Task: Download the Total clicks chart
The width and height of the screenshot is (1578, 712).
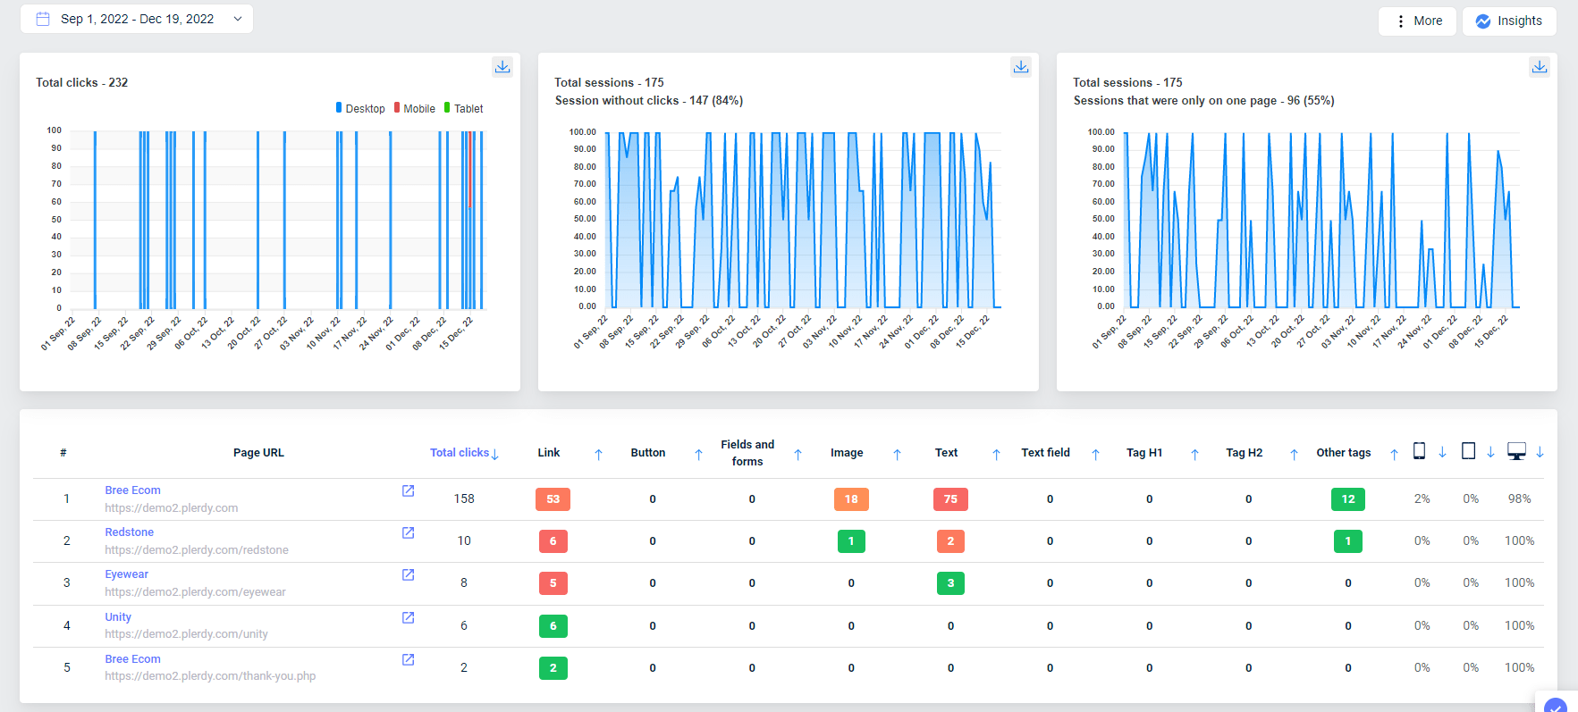Action: (502, 67)
